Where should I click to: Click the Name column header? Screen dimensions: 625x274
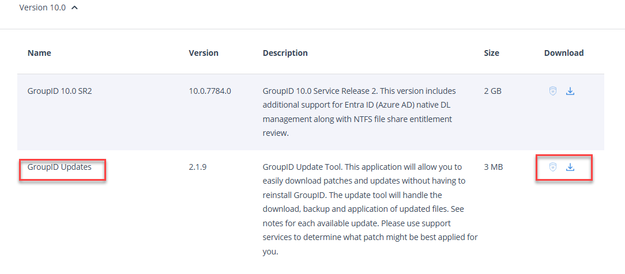(39, 53)
